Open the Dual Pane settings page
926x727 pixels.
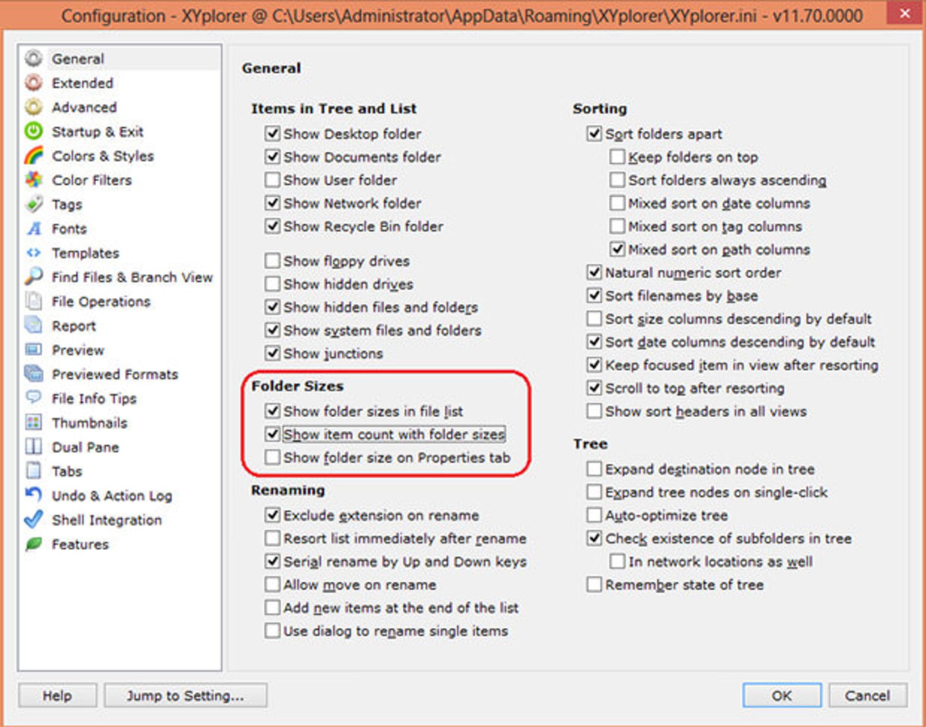[85, 447]
